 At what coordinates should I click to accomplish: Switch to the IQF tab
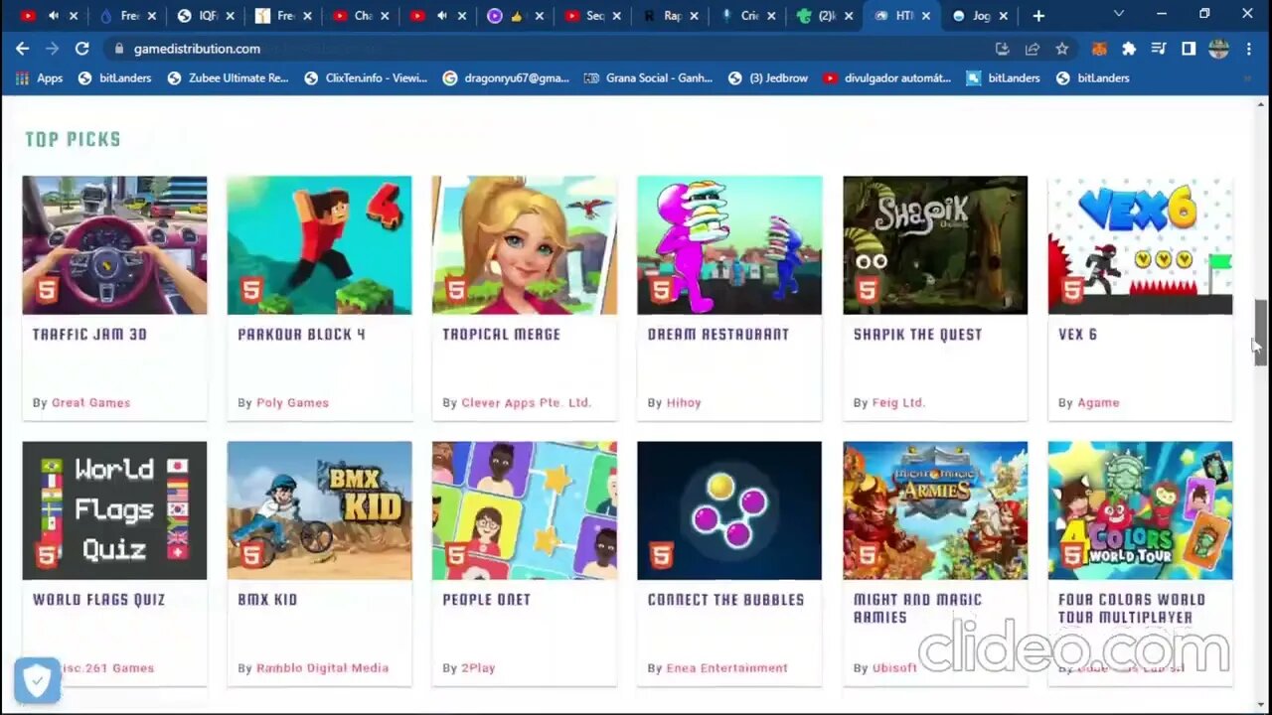[206, 16]
